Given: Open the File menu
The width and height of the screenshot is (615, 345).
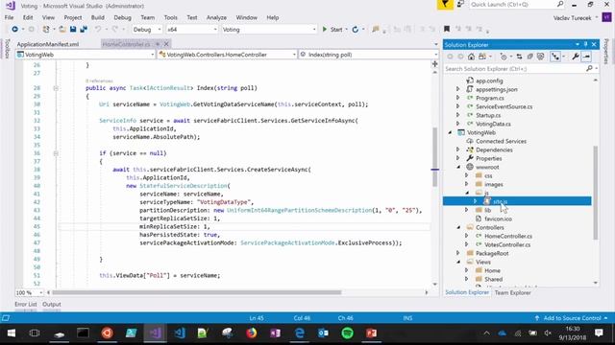Looking at the screenshot, I should [9, 17].
